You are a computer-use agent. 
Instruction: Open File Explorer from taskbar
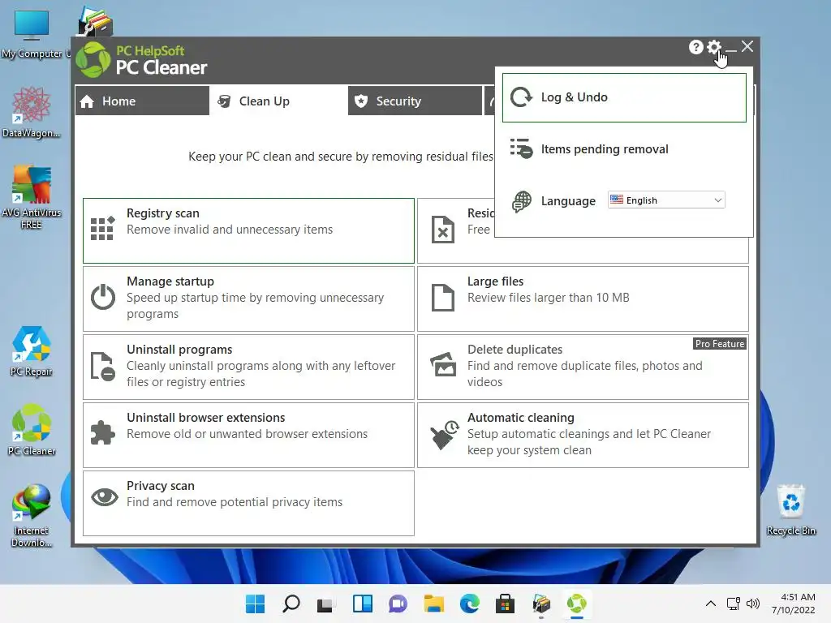[433, 604]
